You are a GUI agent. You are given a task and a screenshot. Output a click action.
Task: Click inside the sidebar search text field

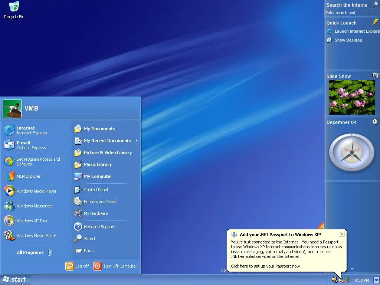352,12
